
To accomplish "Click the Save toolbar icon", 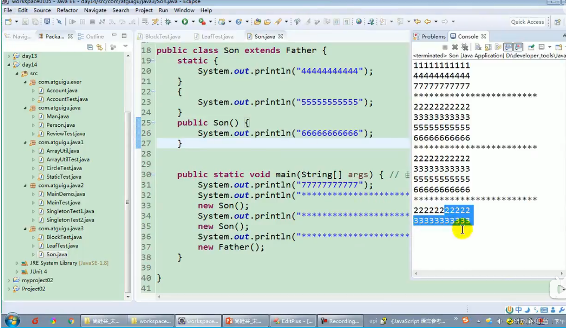I will click(25, 22).
